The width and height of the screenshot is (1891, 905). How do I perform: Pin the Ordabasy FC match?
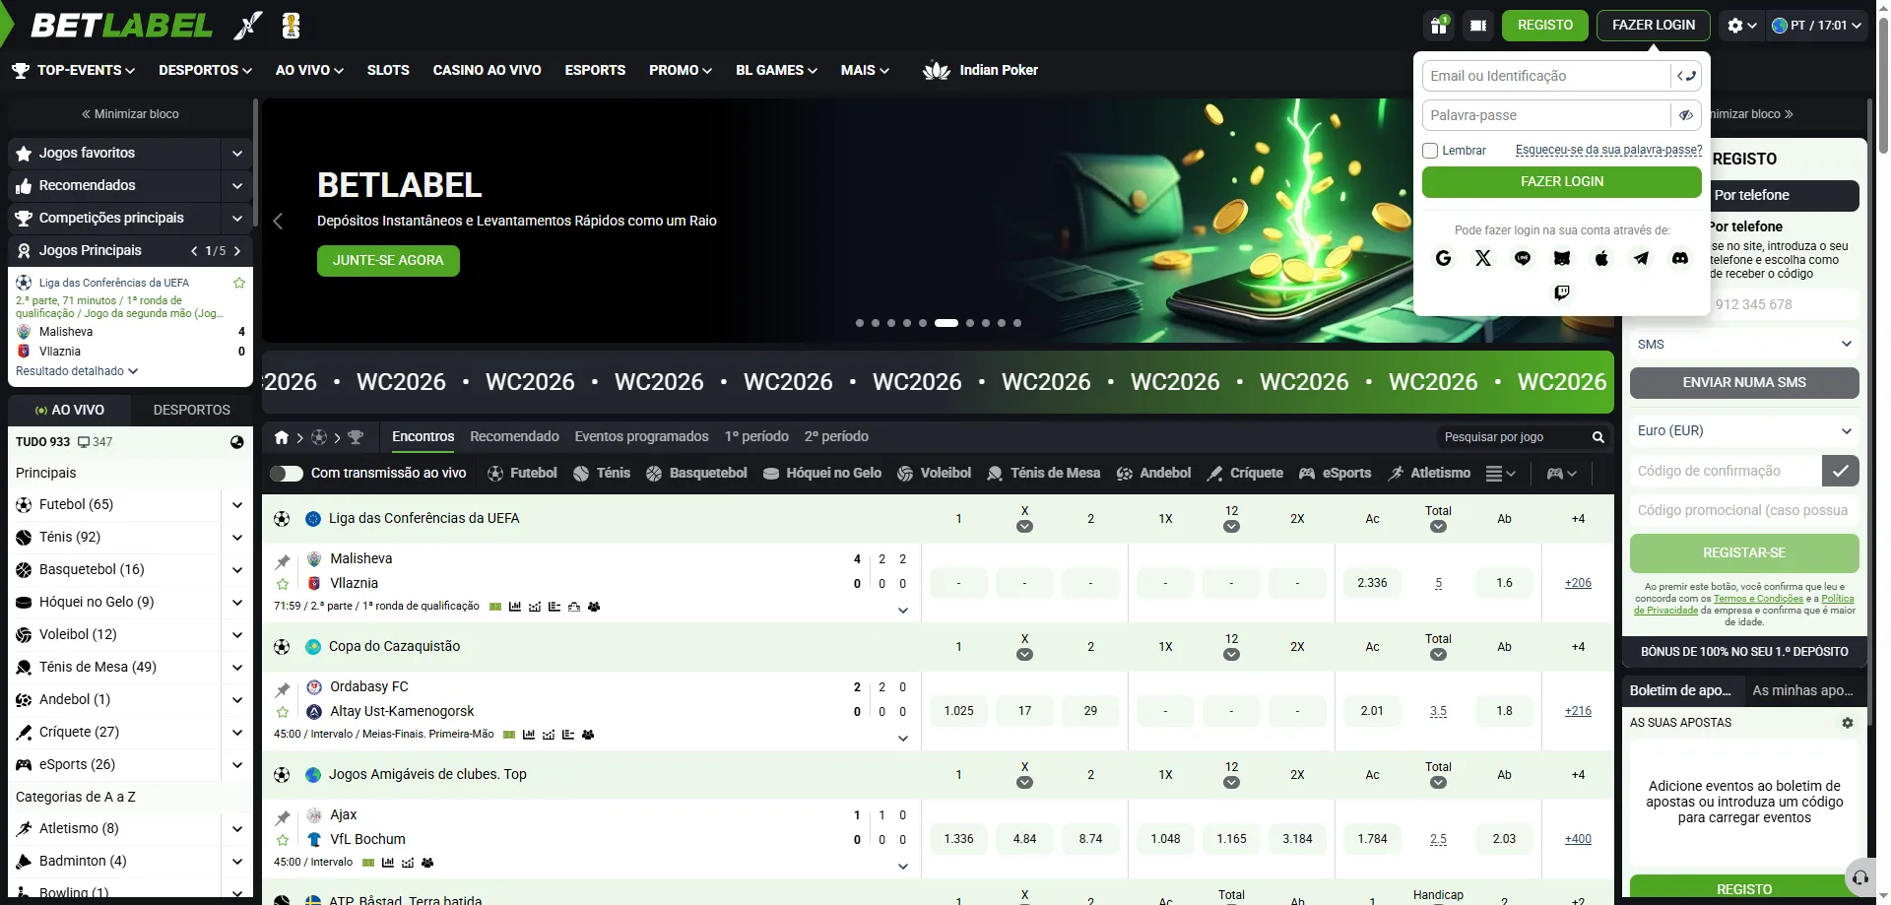(x=283, y=689)
